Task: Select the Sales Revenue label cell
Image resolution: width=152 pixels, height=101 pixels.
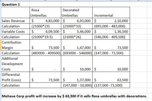Action: [x=15, y=21]
